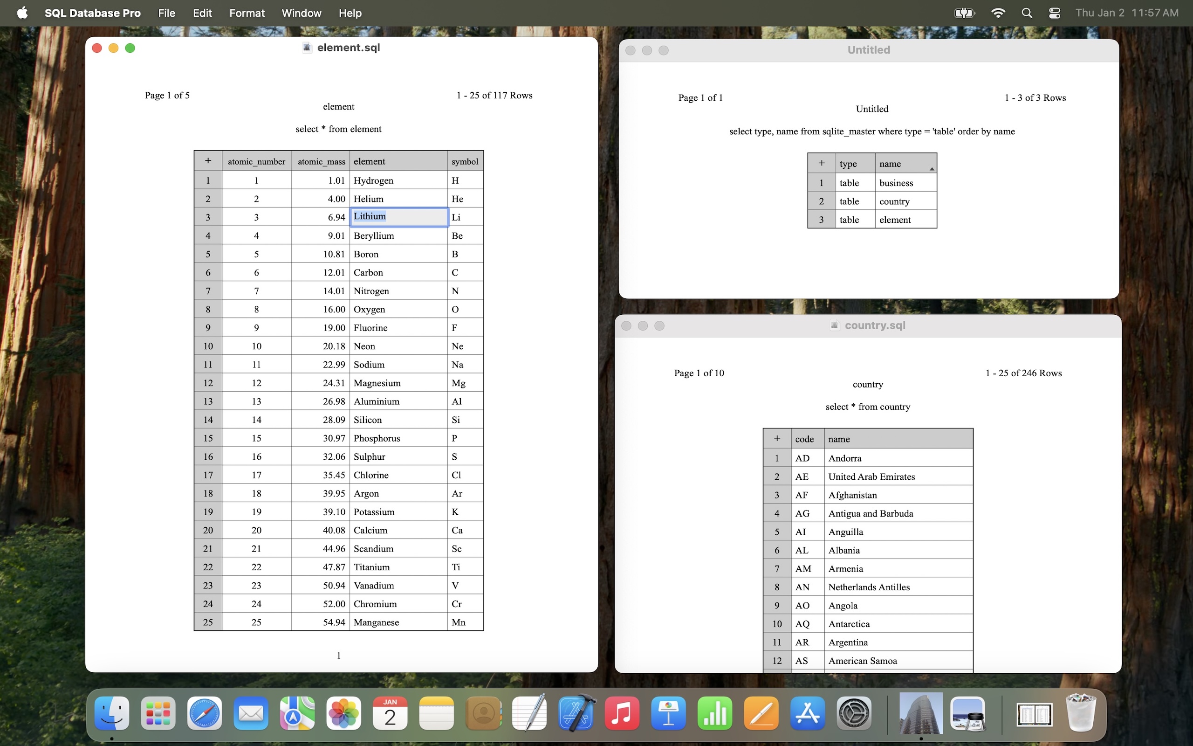Click the plus icon in element table header

(208, 161)
